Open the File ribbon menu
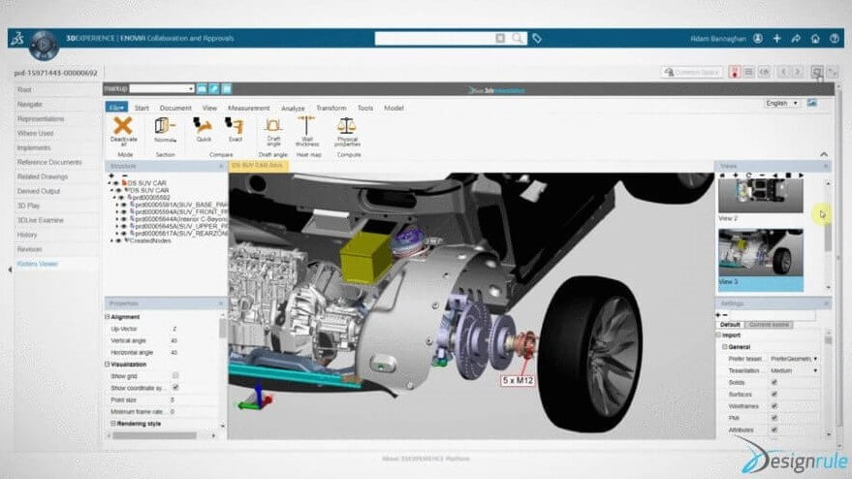 [x=116, y=108]
